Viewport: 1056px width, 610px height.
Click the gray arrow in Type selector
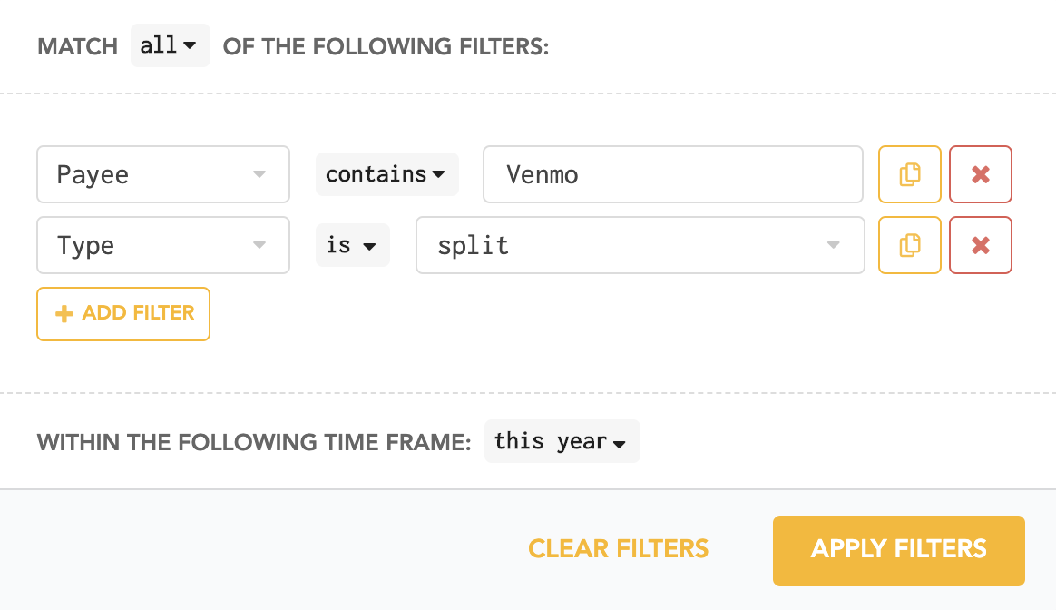click(x=259, y=245)
